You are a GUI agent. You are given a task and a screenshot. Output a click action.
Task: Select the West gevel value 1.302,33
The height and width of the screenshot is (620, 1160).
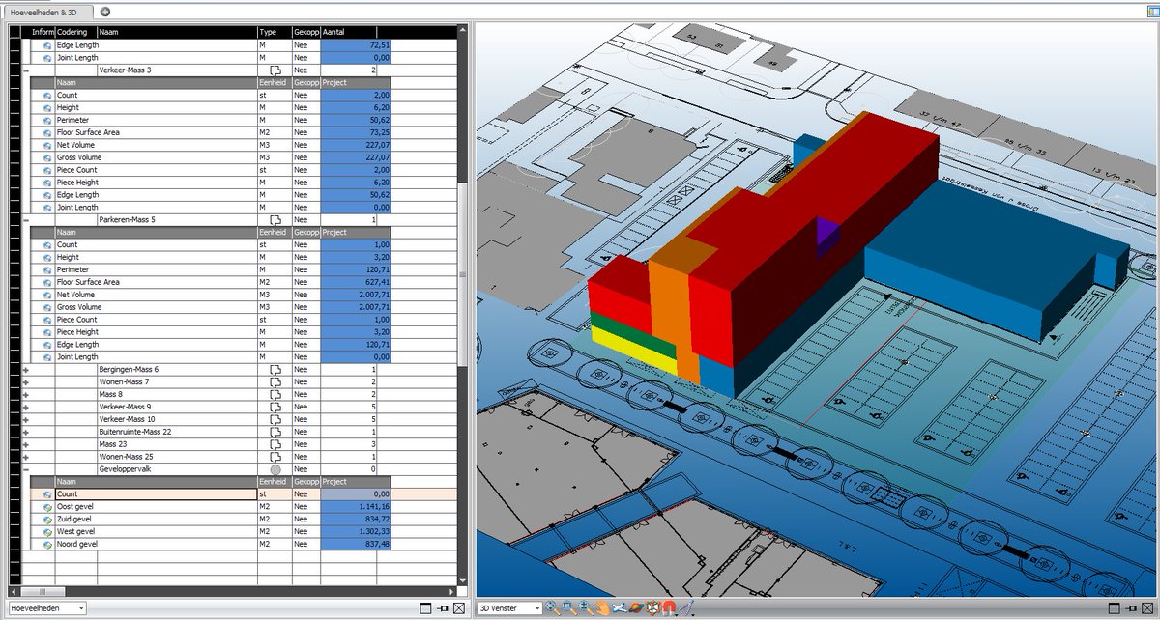coord(356,532)
